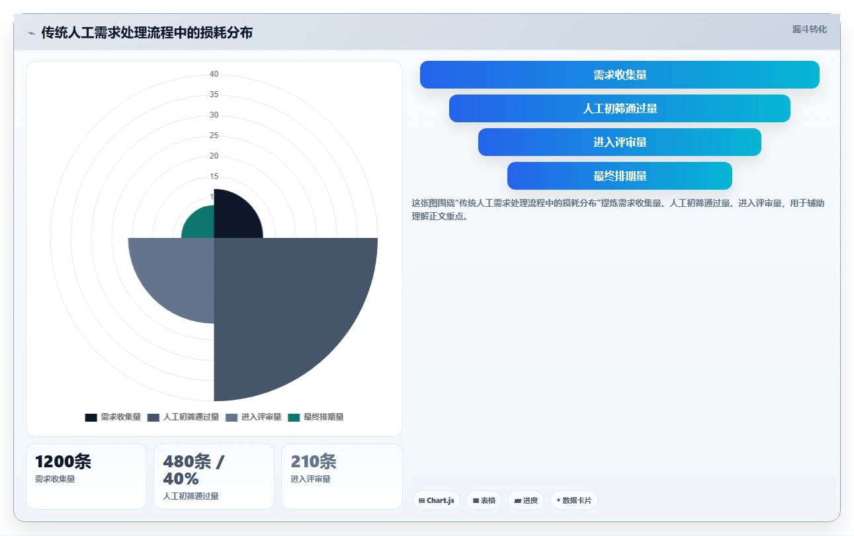Click the title 传统人工需求处理流程中的损耗分布

[147, 33]
